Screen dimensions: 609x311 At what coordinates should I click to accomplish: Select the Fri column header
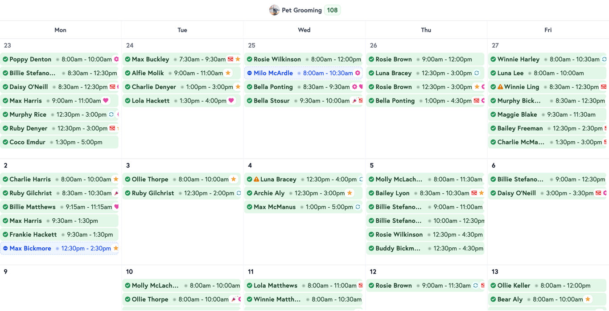(548, 30)
